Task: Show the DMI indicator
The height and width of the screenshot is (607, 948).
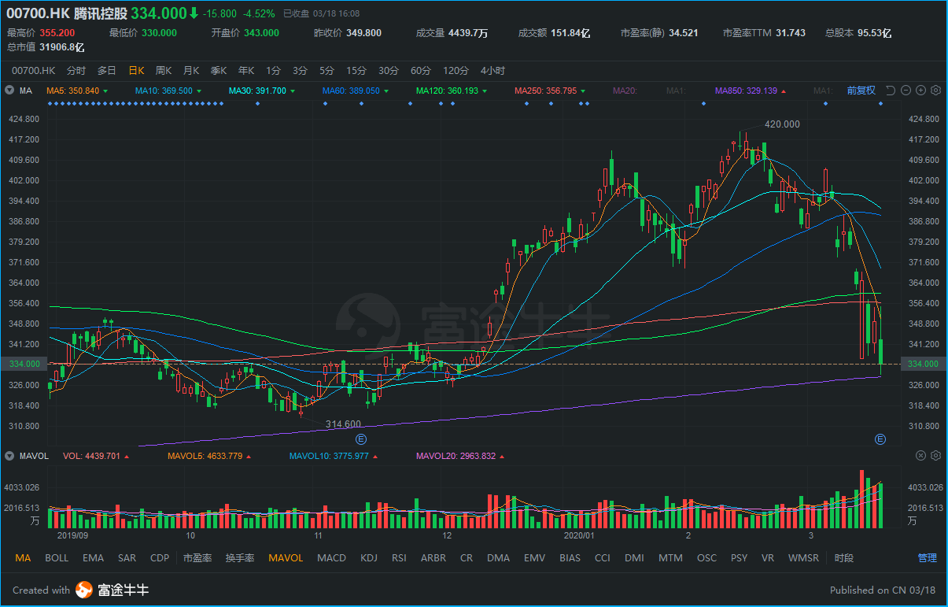Action: point(634,558)
